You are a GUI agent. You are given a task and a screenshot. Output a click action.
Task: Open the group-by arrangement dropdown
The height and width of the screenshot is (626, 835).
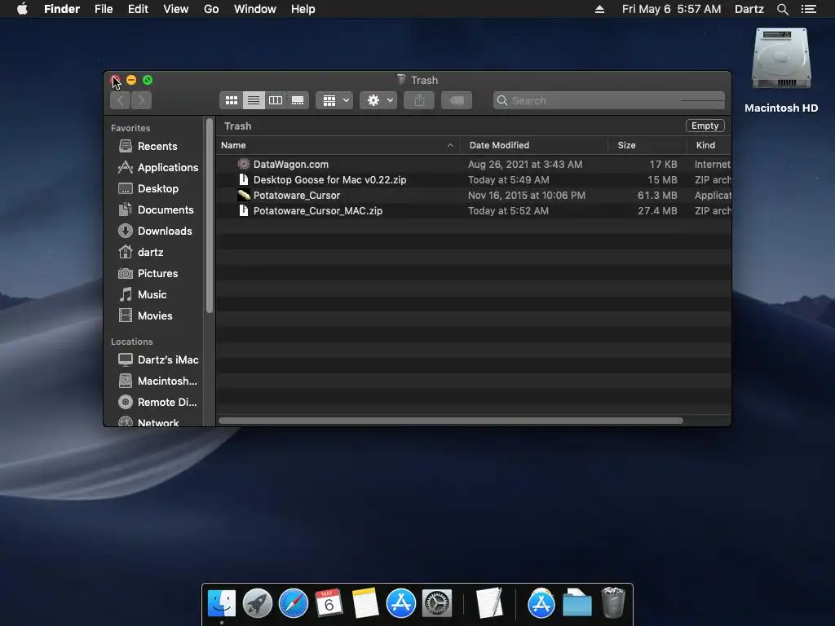pos(334,100)
